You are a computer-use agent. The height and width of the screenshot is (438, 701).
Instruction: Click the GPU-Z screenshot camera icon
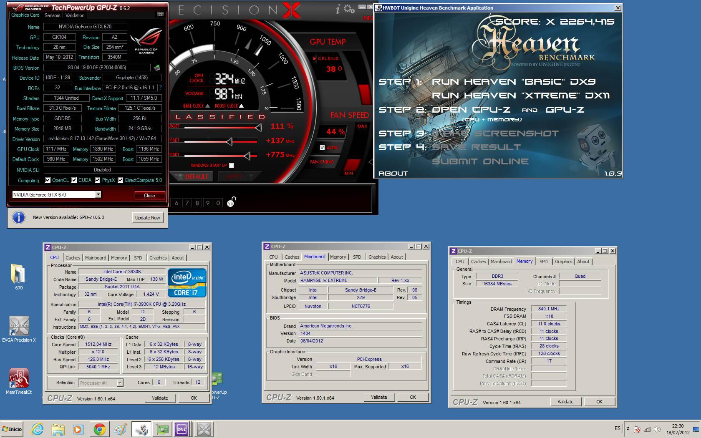click(x=160, y=15)
